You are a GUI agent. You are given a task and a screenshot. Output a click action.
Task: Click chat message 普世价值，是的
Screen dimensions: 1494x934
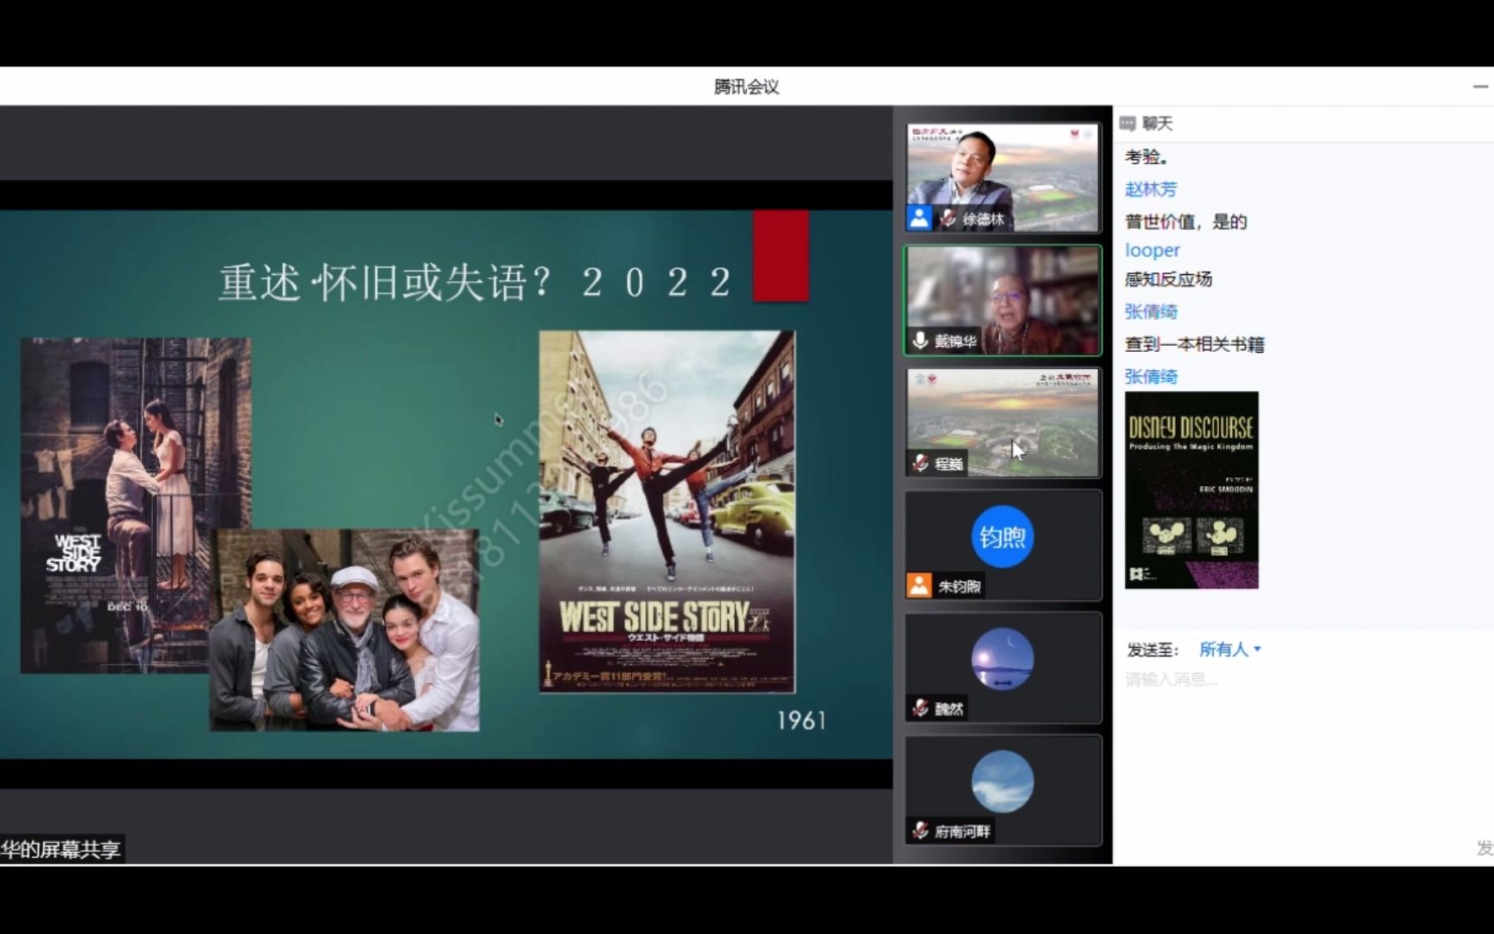pyautogui.click(x=1185, y=222)
